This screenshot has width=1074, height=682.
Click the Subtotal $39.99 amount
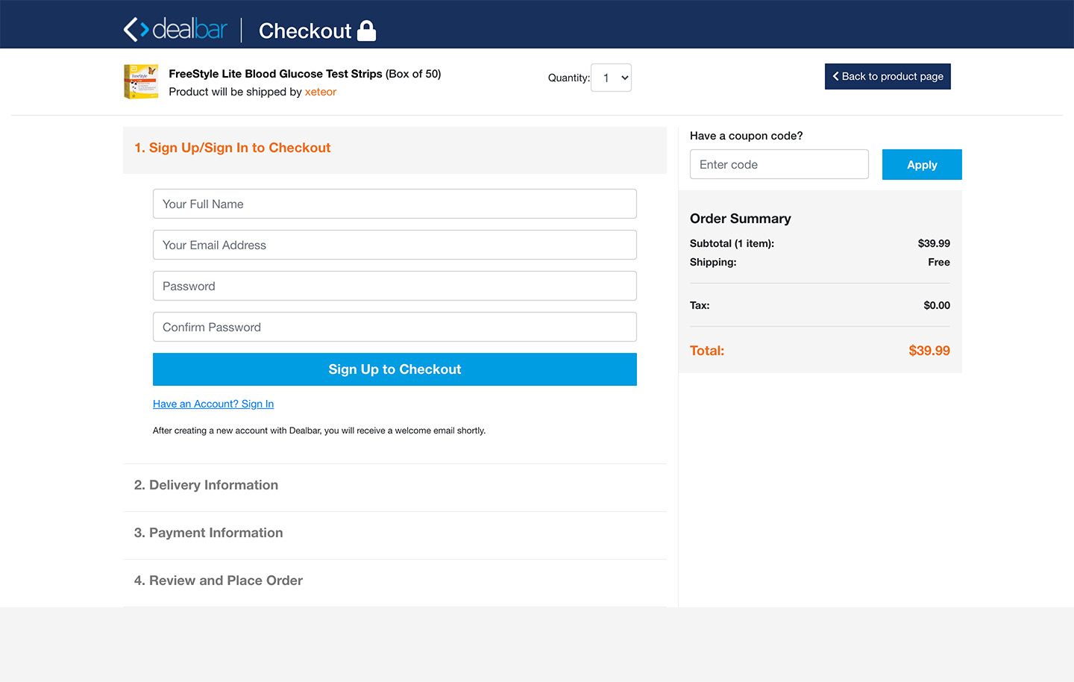(x=934, y=243)
